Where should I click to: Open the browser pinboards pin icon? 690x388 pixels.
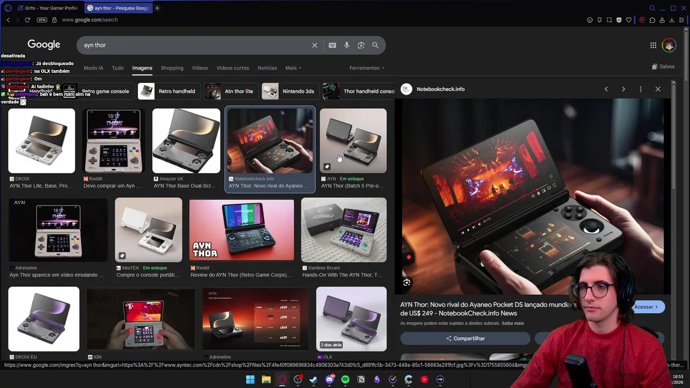pos(599,20)
